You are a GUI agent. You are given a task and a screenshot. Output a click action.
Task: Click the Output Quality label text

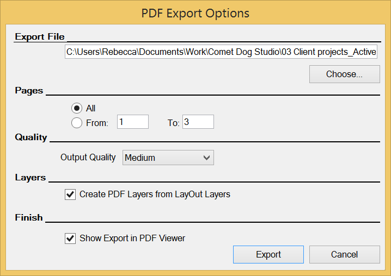pos(88,158)
